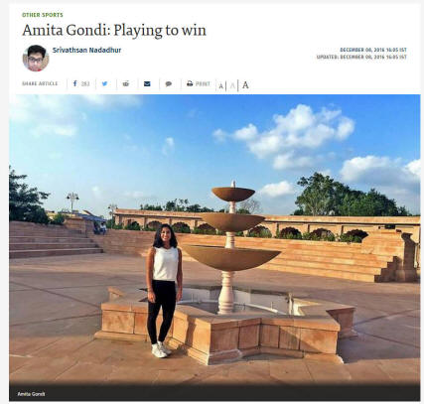424x404 pixels.
Task: Open the Other Sports section link
Action: click(43, 15)
